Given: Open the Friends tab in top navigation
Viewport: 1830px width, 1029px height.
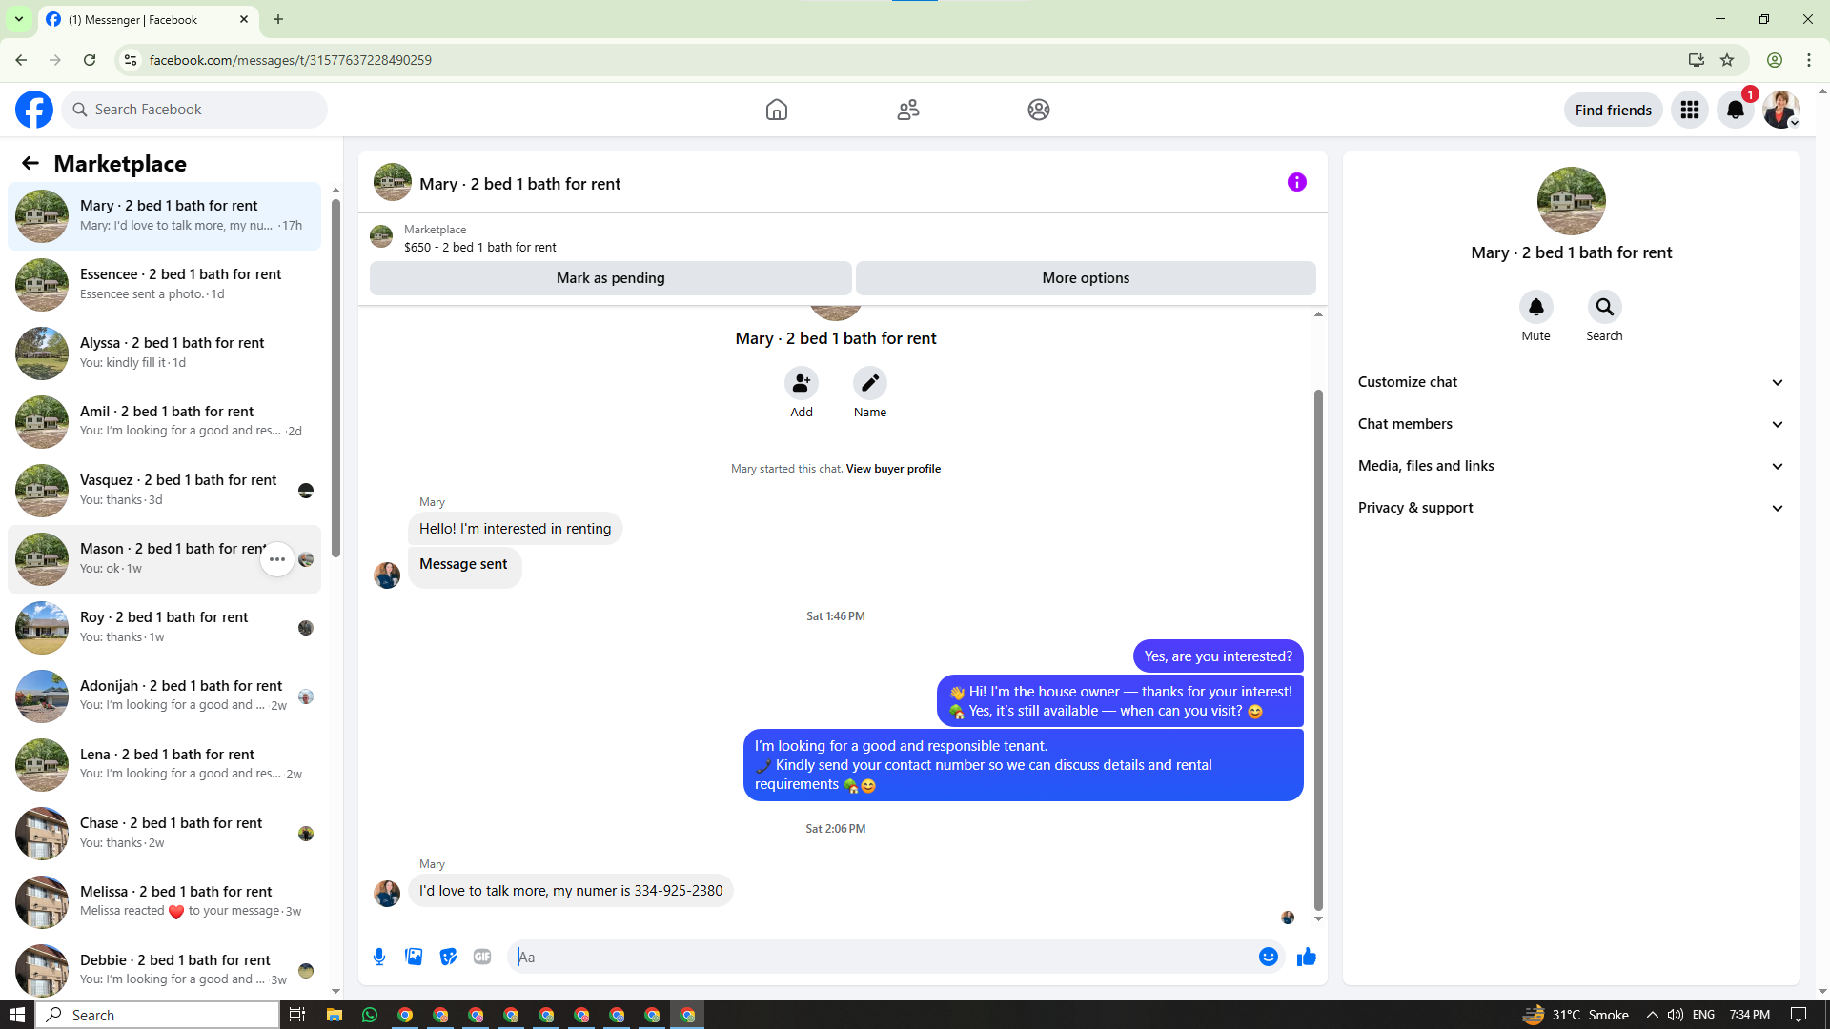Looking at the screenshot, I should (907, 110).
